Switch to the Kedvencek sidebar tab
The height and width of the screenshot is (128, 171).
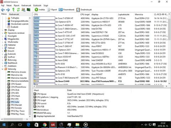coord(14,14)
